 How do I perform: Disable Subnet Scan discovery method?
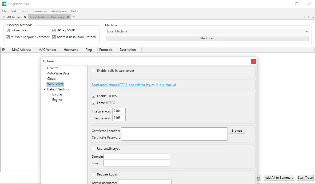click(8, 30)
